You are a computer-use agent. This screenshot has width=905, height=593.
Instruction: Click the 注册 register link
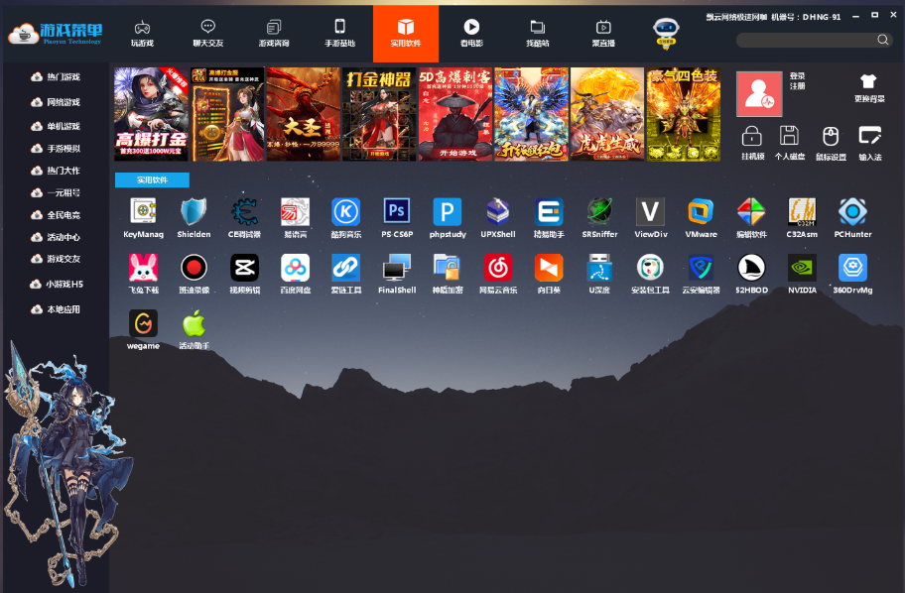[x=797, y=86]
